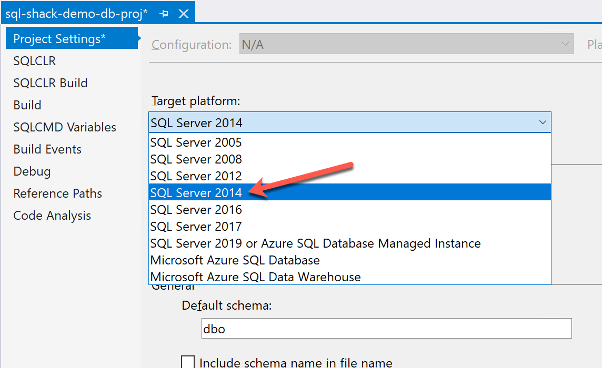The image size is (602, 368).
Task: Select the highlighted SQL Server 2014 option
Action: pos(196,193)
